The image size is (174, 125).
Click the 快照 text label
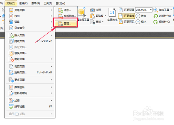tap(98, 10)
